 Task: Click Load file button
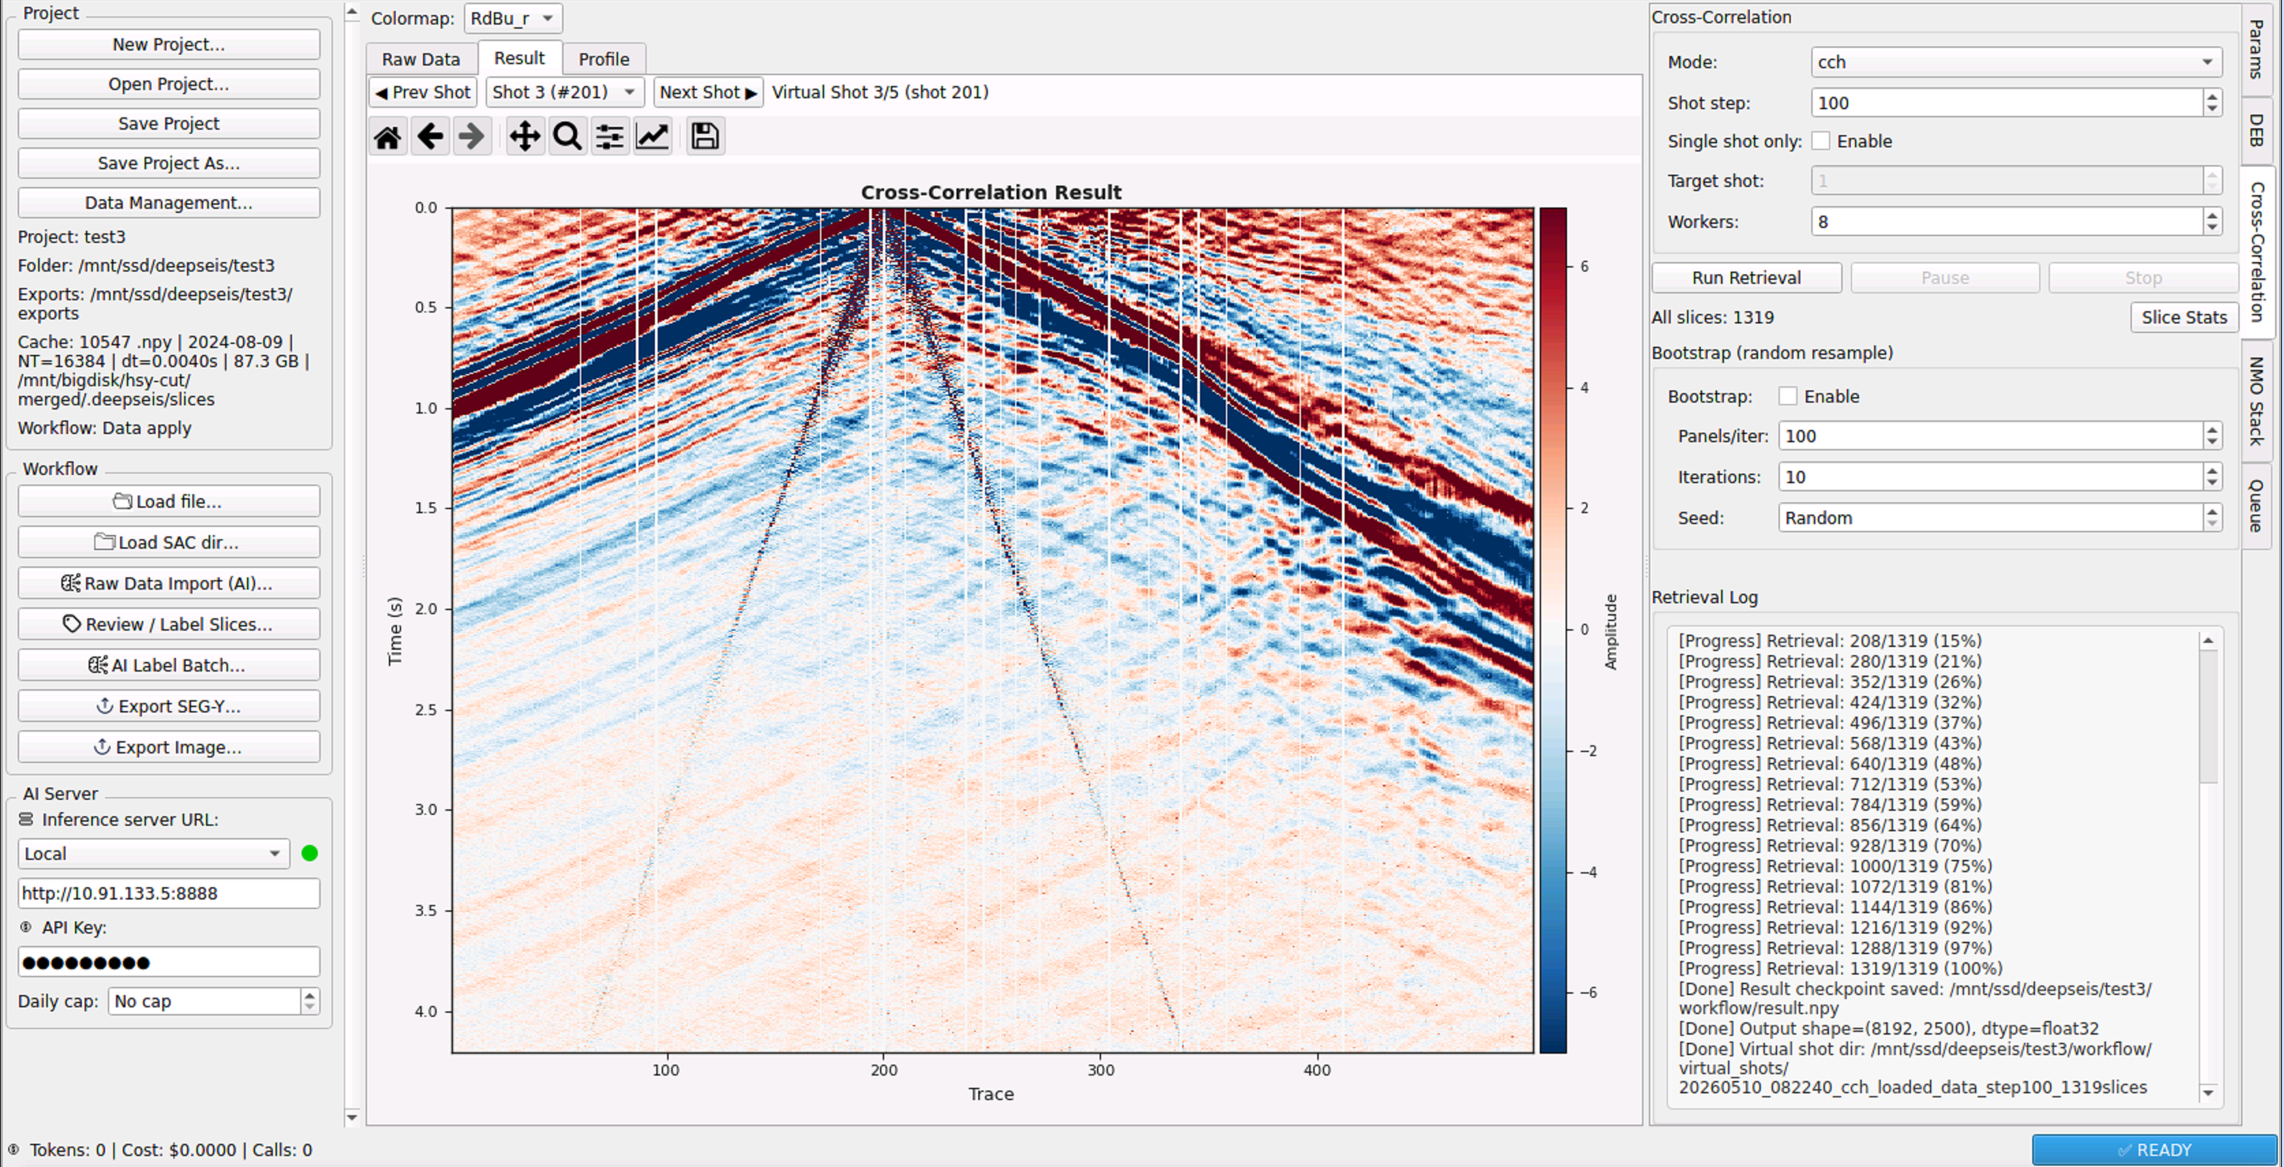coord(169,501)
